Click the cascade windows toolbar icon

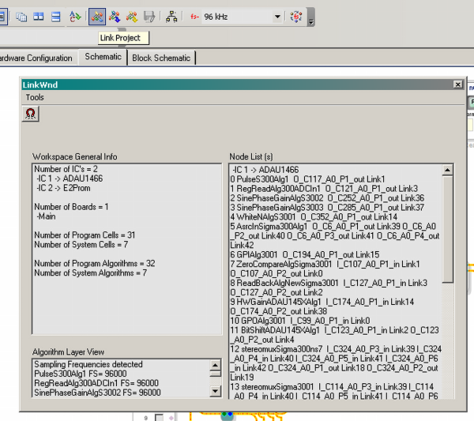[x=21, y=16]
